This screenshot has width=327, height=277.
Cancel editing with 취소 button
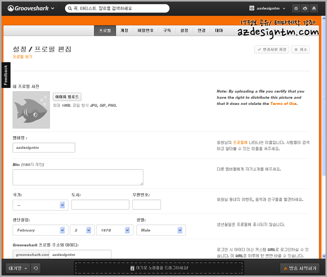click(300, 50)
